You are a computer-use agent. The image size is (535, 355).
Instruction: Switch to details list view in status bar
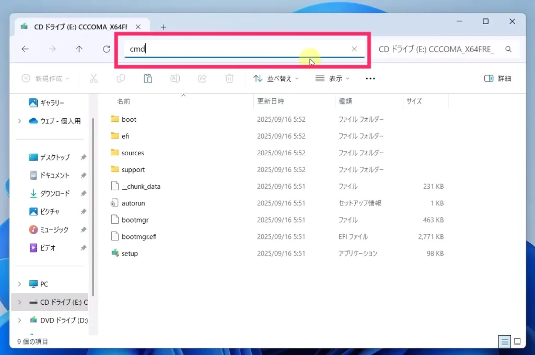pos(505,341)
